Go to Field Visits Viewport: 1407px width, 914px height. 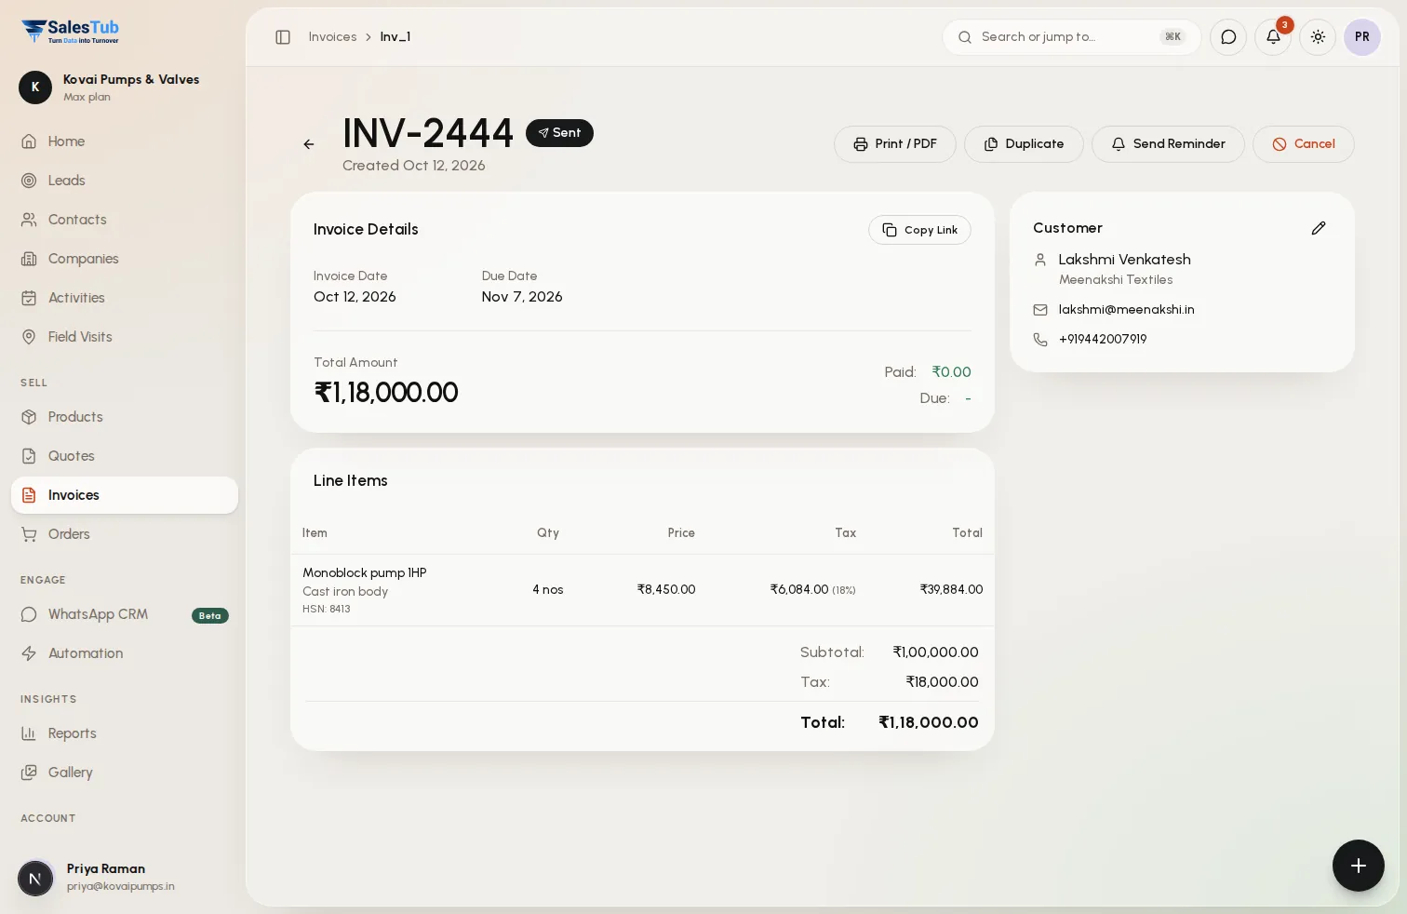125,337
